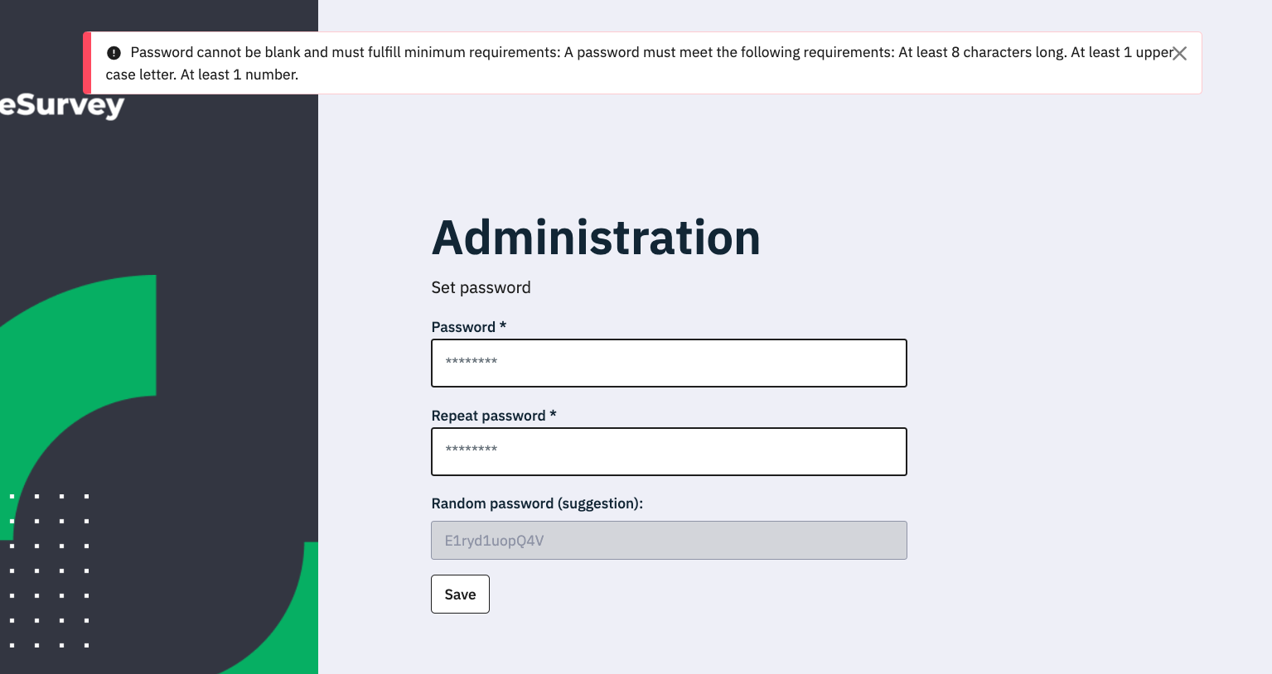Click the exclamation icon in the alert
The image size is (1272, 674).
pos(114,53)
